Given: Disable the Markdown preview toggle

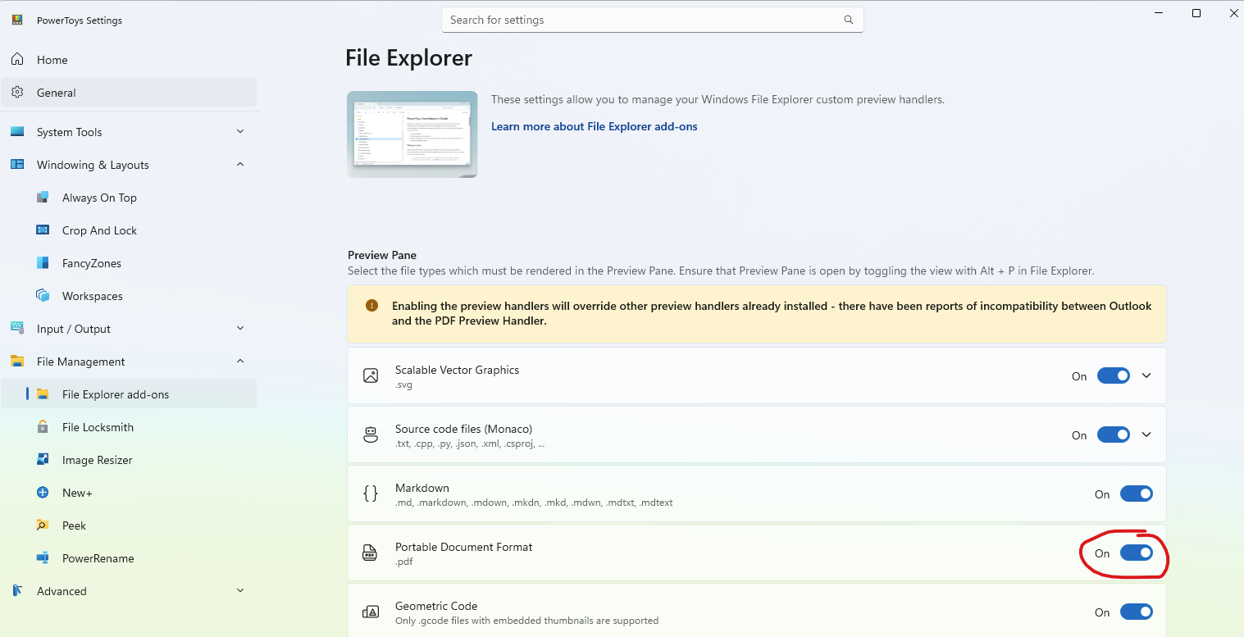Looking at the screenshot, I should pyautogui.click(x=1137, y=494).
